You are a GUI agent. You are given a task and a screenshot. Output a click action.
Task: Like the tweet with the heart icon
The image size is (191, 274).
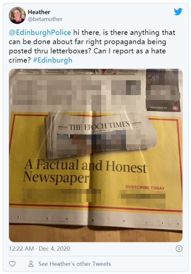tap(12, 264)
